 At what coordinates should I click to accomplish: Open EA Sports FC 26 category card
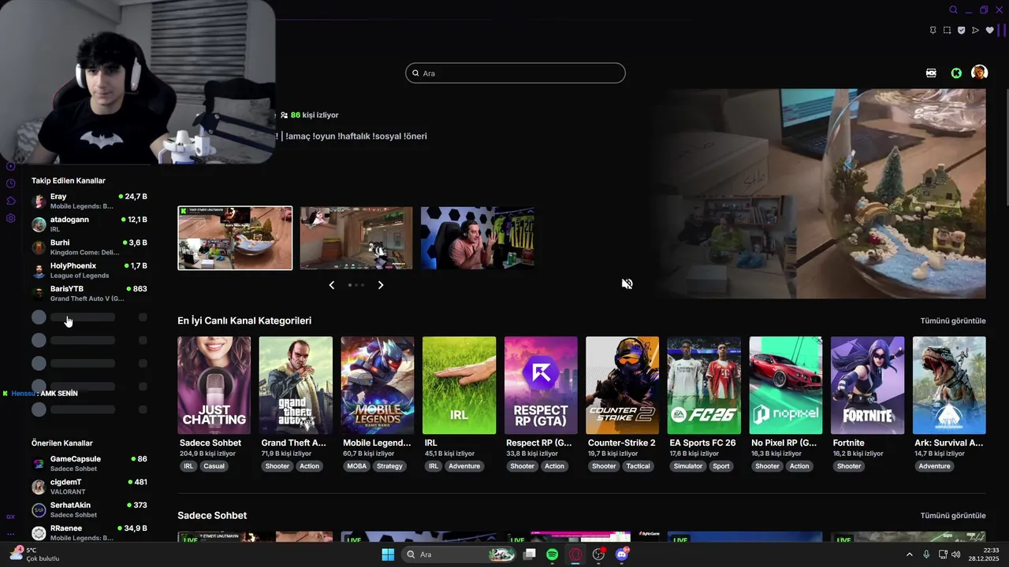pos(704,385)
